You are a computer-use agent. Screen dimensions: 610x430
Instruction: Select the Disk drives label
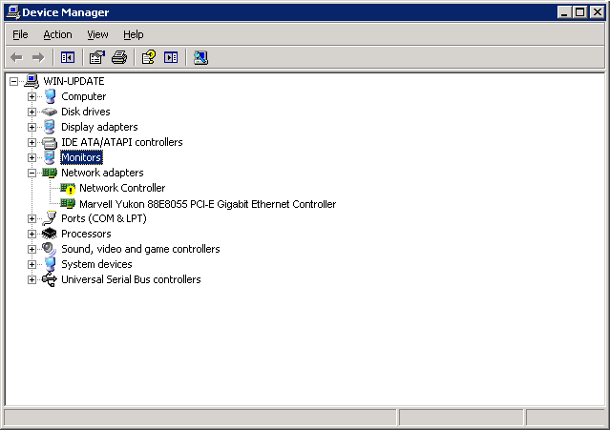pos(86,112)
